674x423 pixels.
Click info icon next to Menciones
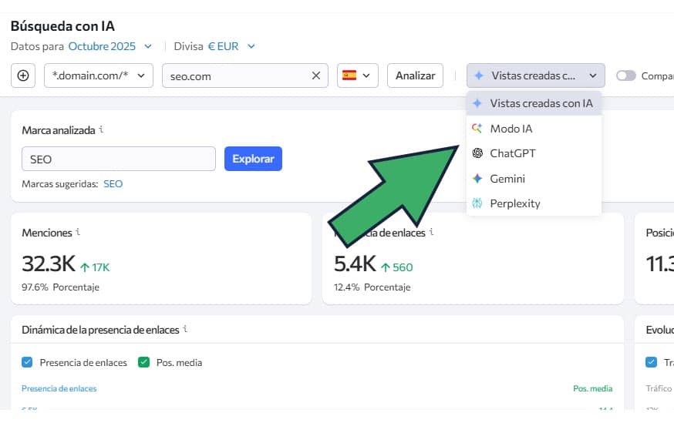coord(78,232)
